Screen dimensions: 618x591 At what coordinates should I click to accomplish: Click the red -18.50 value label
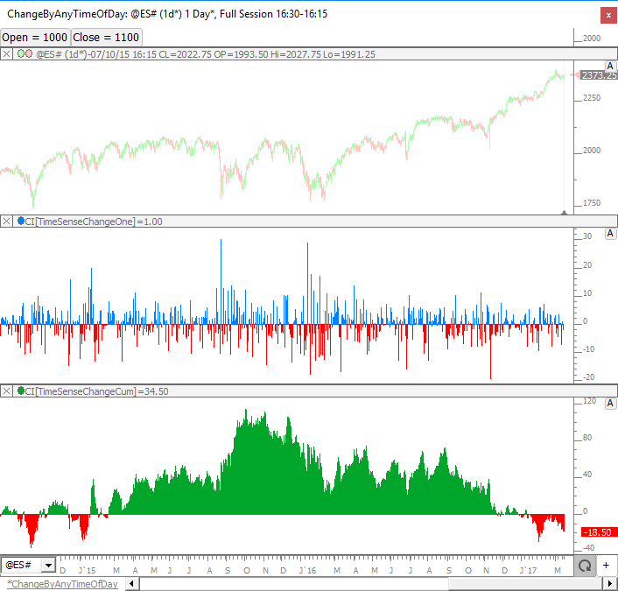(599, 531)
